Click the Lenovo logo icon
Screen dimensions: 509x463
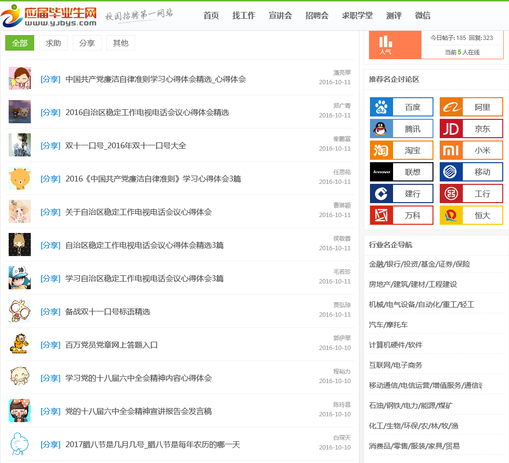coord(382,172)
